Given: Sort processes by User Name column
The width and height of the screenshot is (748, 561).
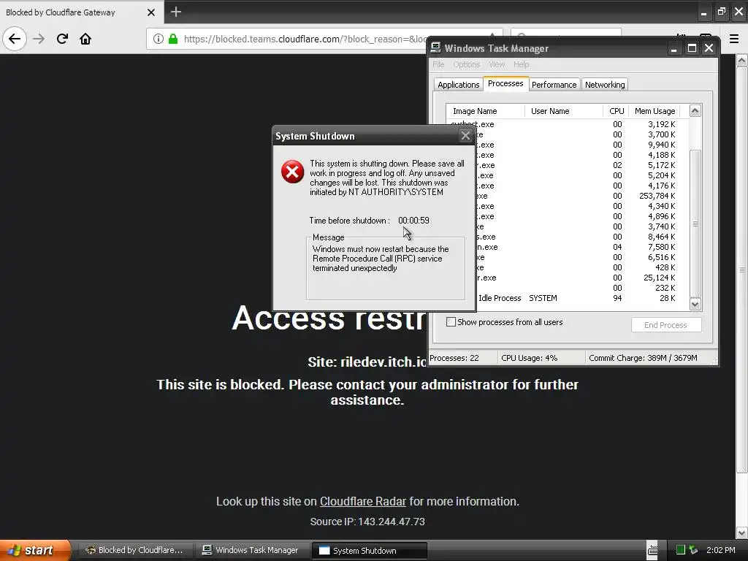Looking at the screenshot, I should click(x=563, y=111).
